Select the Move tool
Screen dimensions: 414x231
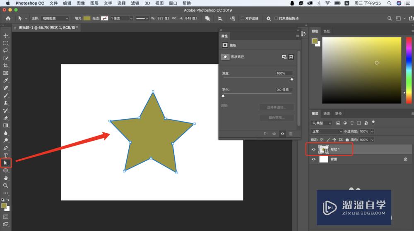tap(5, 35)
